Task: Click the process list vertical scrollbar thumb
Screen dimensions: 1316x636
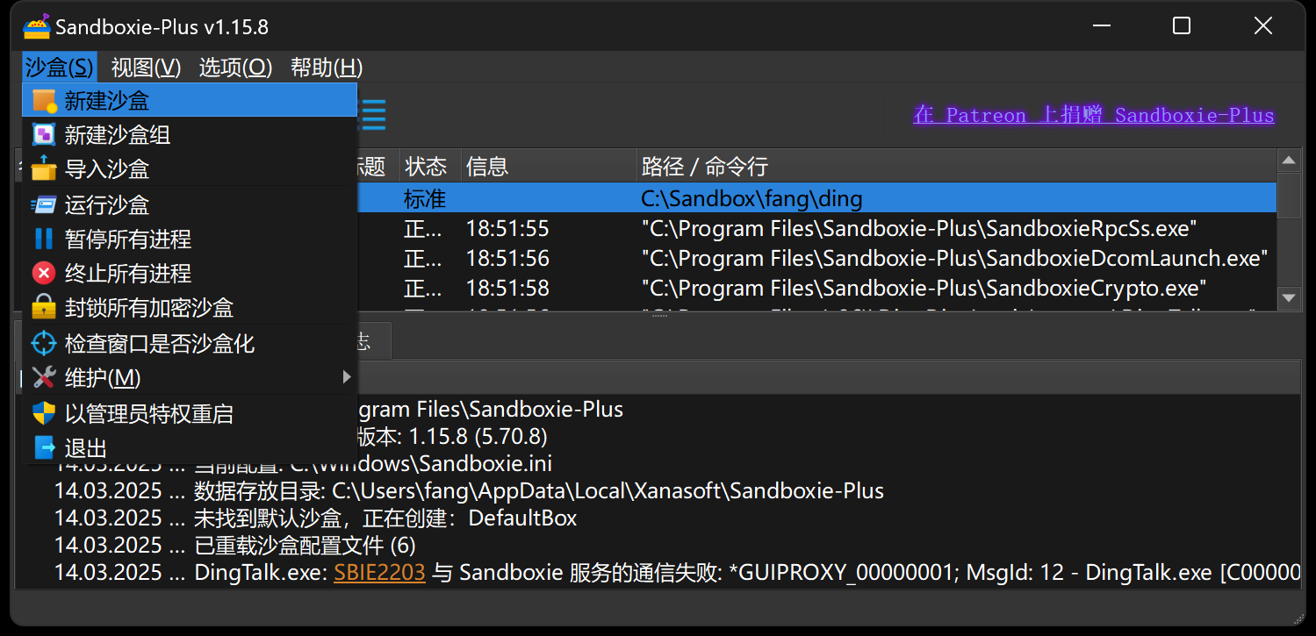Action: 1289,195
